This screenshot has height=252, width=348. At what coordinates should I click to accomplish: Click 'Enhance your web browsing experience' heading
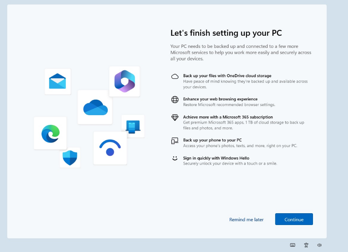[220, 99]
